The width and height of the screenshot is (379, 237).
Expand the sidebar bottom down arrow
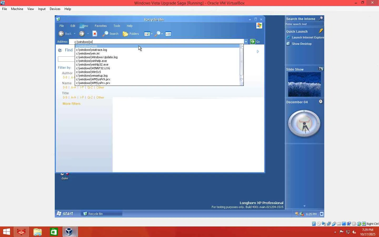point(305,206)
